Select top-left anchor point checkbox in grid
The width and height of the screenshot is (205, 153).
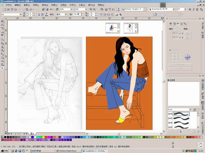[171, 54]
